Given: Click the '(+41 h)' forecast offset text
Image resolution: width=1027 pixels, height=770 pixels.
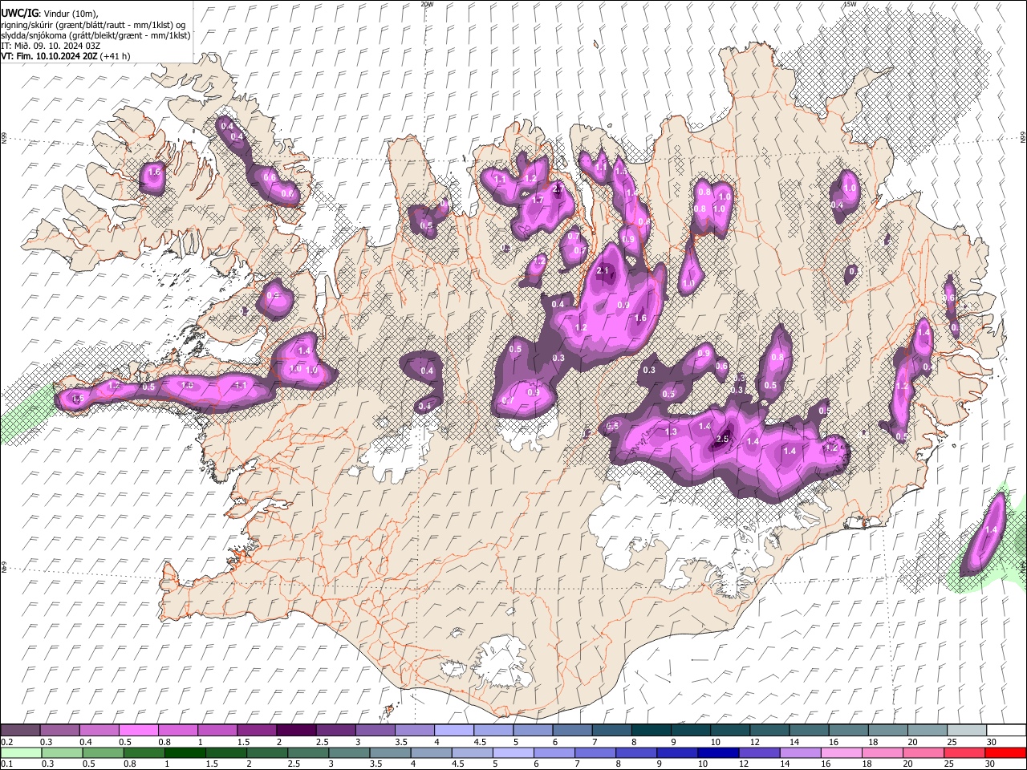Looking at the screenshot, I should coord(116,56).
